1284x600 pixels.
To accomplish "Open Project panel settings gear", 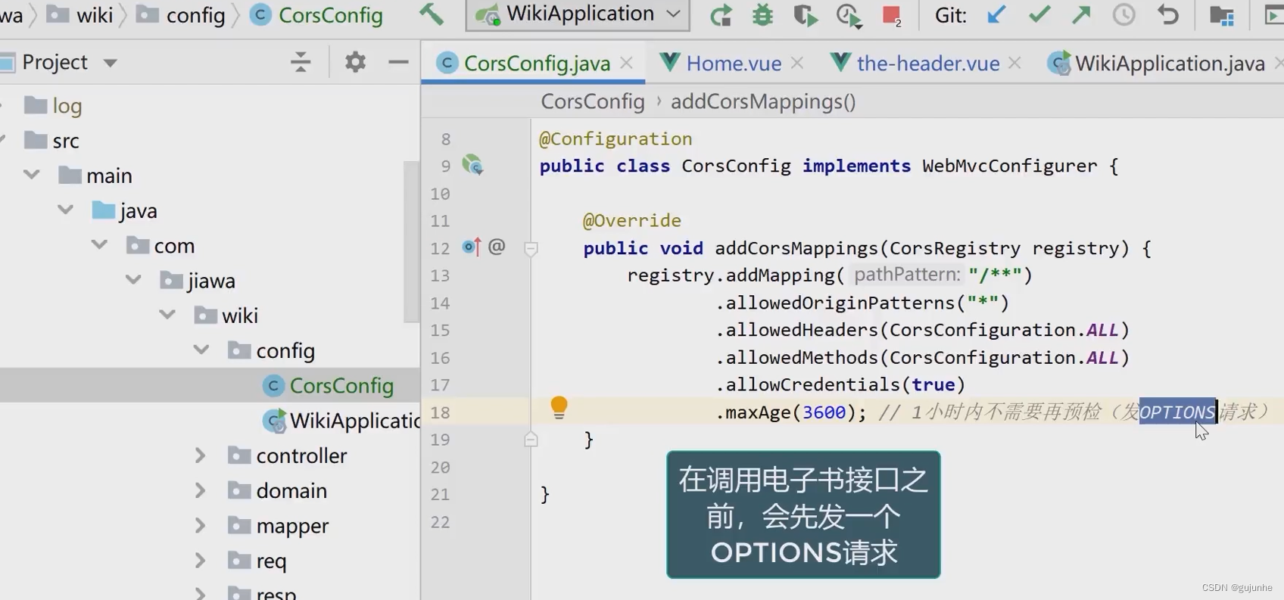I will click(355, 62).
